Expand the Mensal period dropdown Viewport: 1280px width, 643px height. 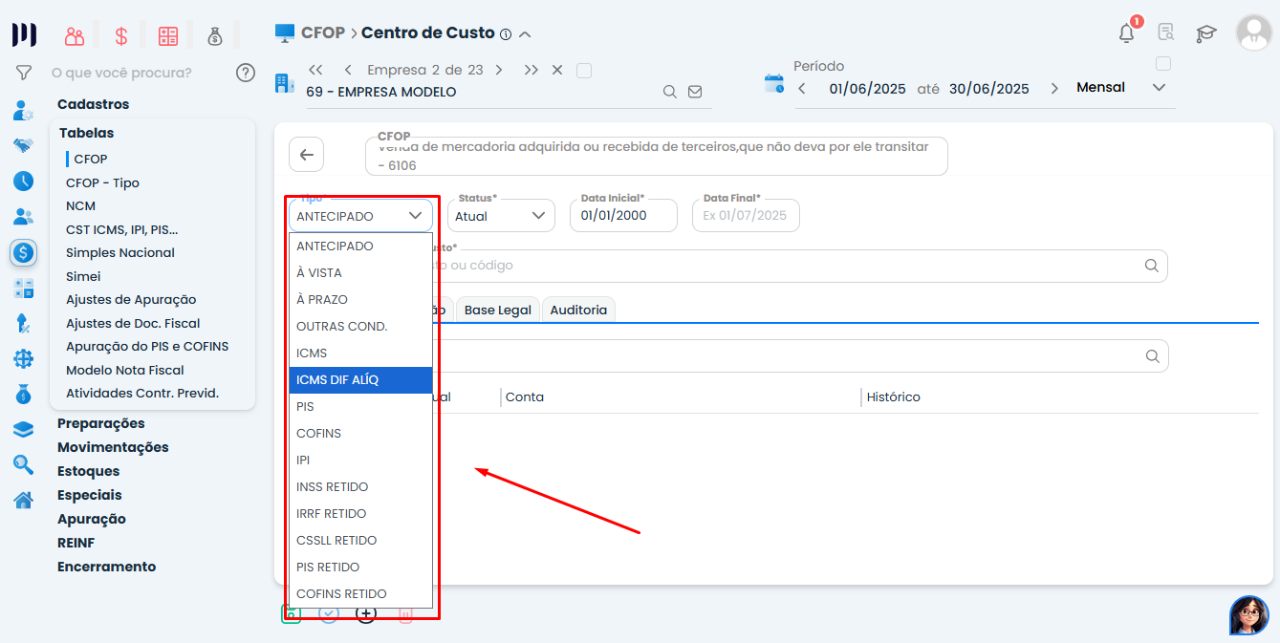coord(1121,88)
